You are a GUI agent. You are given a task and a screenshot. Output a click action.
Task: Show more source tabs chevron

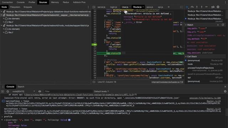(x=169, y=7)
